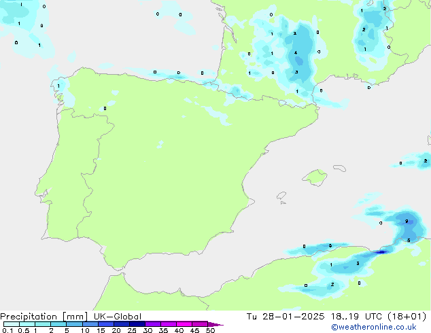This screenshot has height=333, width=431.
Task: Click the Ibiza island outline
Action: tap(281, 196)
